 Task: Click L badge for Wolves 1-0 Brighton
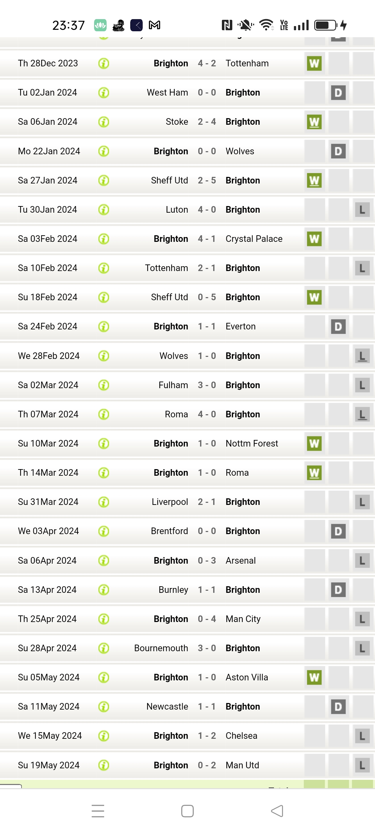click(x=362, y=356)
